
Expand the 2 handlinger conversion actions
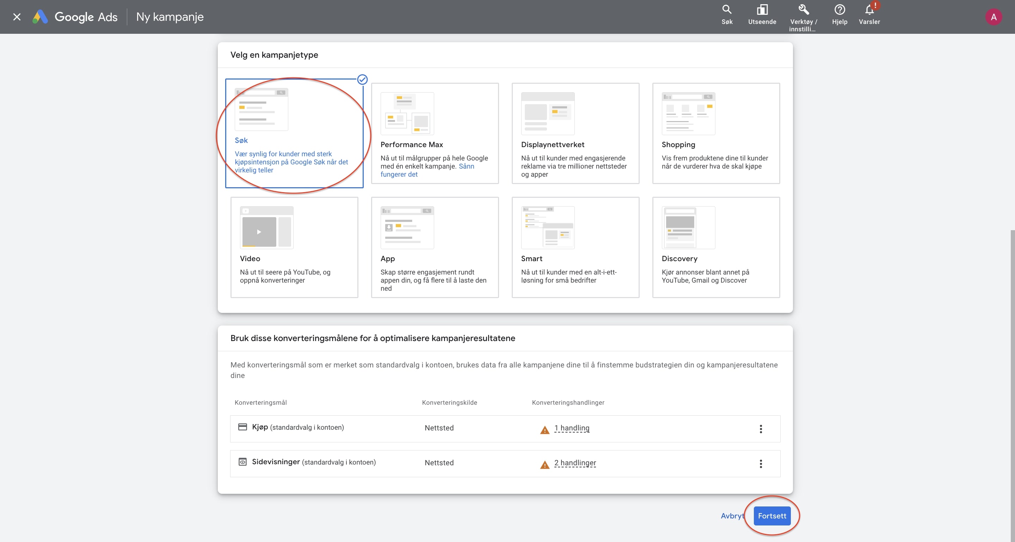(x=575, y=463)
